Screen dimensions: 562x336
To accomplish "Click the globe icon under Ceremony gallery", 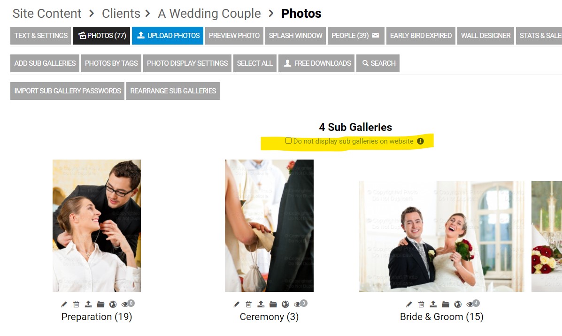I will pyautogui.click(x=285, y=304).
